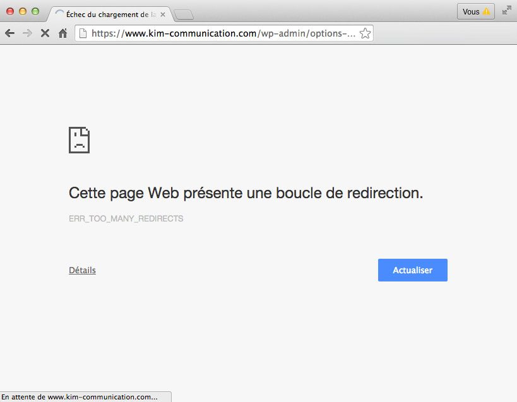
Task: Open the home page via house icon
Action: coord(62,33)
